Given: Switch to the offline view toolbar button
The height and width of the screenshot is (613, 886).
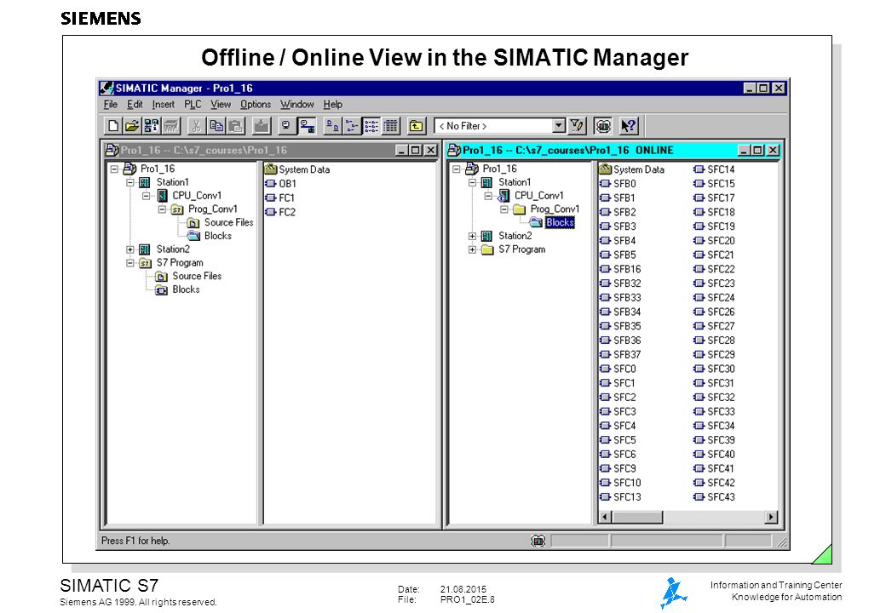Looking at the screenshot, I should point(286,126).
